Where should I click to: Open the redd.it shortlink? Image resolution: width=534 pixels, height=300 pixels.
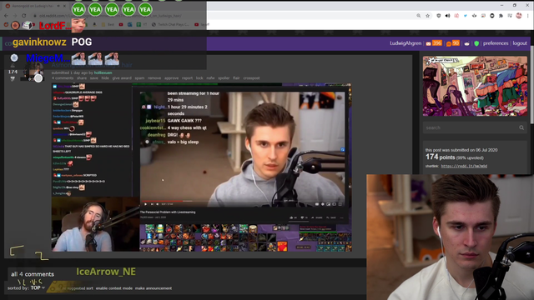coord(464,166)
